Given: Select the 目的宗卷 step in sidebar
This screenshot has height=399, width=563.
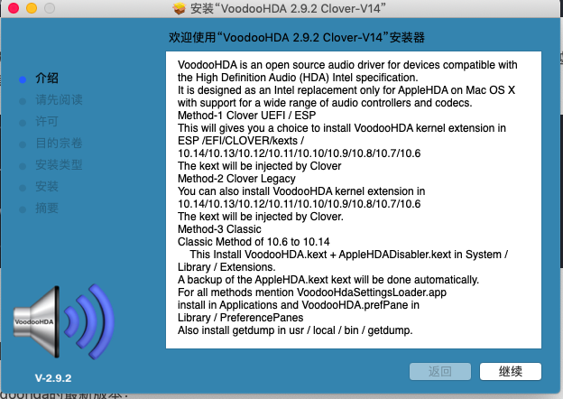Looking at the screenshot, I should coord(59,143).
